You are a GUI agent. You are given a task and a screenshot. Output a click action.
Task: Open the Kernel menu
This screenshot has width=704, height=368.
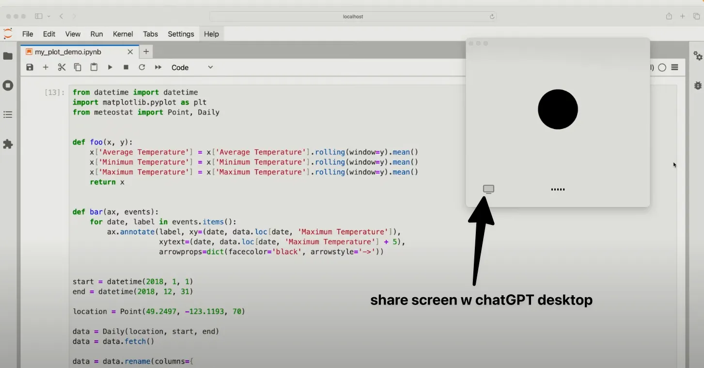[123, 34]
